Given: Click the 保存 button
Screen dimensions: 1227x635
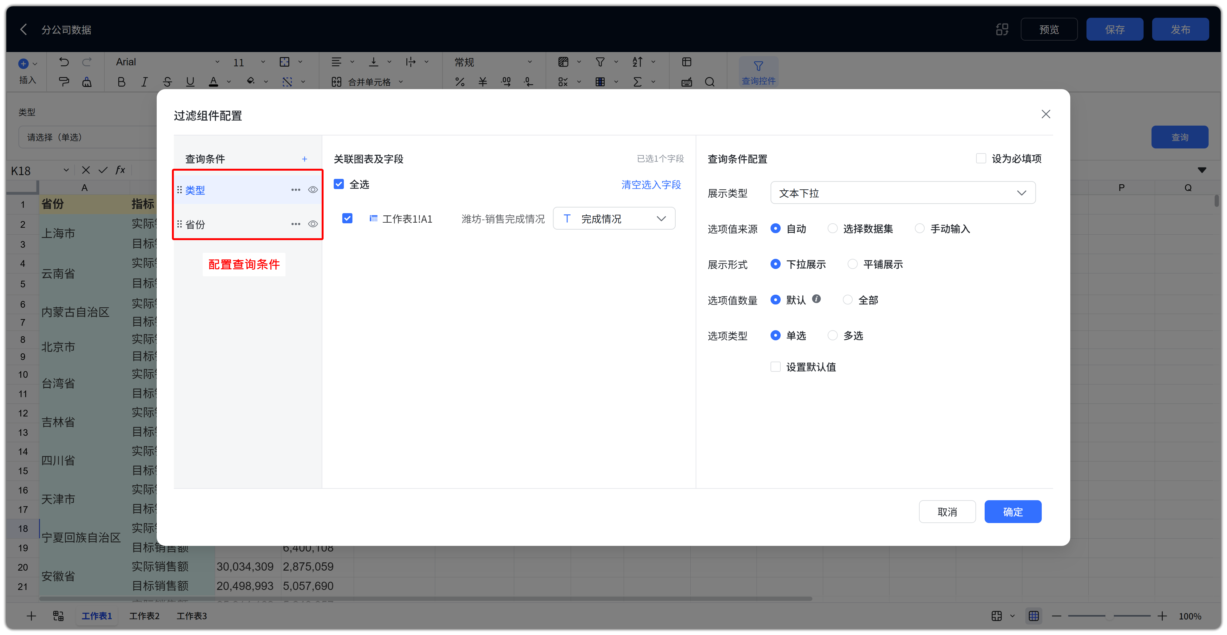Looking at the screenshot, I should tap(1115, 29).
